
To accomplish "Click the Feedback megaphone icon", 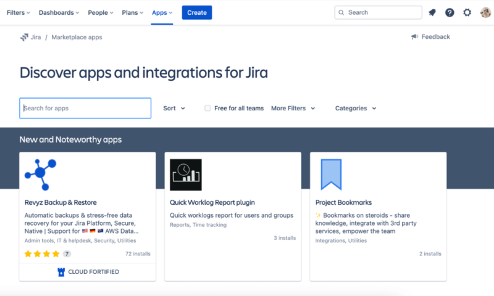I will point(414,37).
